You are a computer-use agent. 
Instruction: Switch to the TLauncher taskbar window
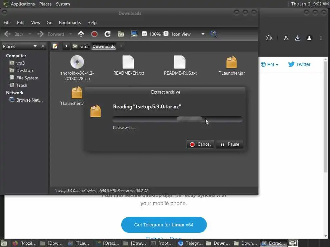80,243
